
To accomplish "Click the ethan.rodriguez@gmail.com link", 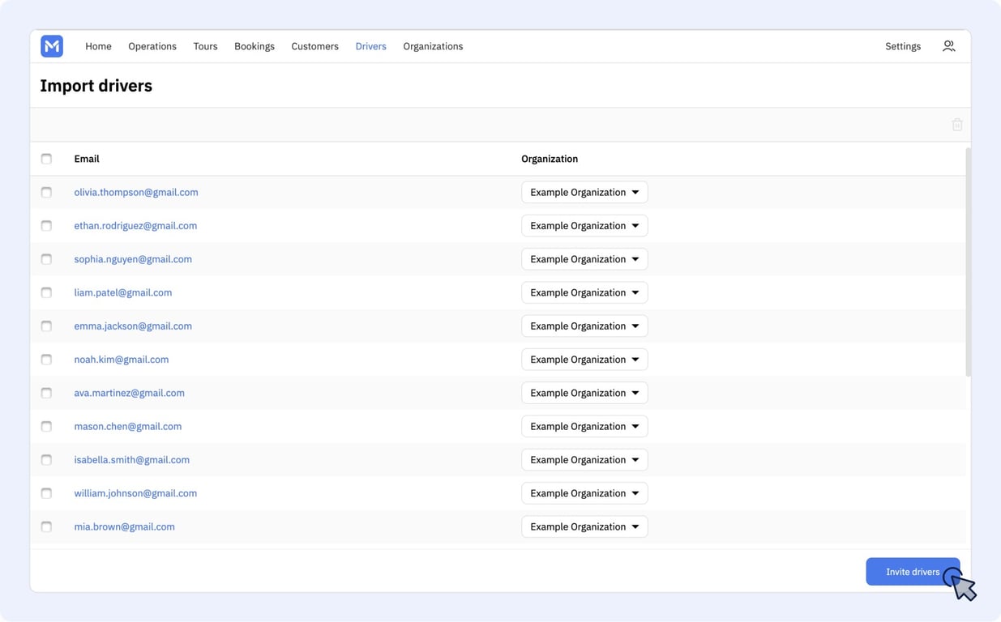I will click(x=135, y=225).
